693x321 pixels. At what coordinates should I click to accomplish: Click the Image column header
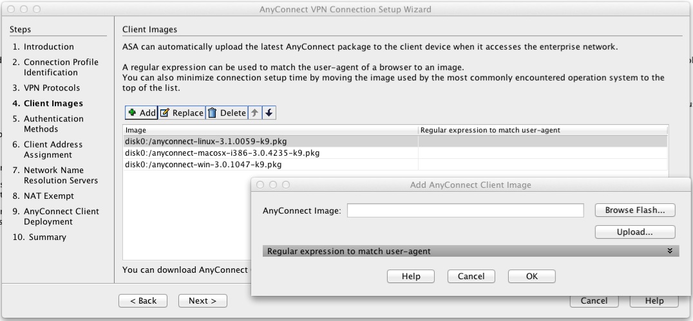(271, 130)
